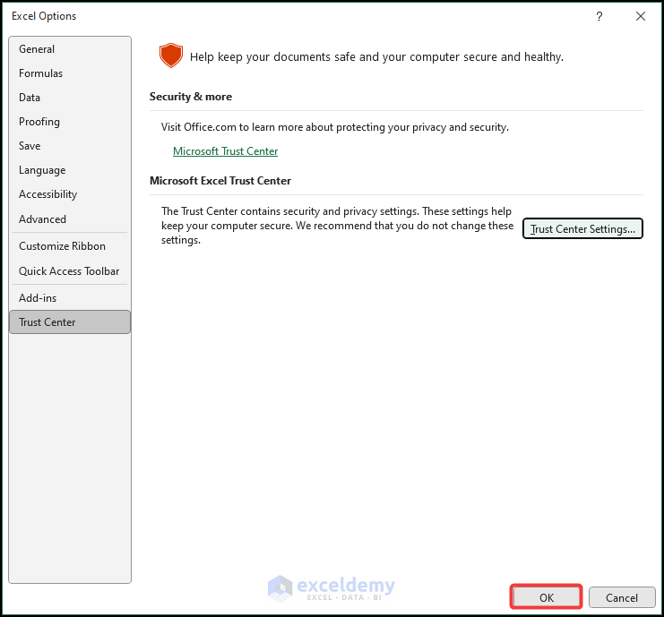Select Formulas in the options sidebar
The width and height of the screenshot is (664, 617).
pyautogui.click(x=70, y=73)
